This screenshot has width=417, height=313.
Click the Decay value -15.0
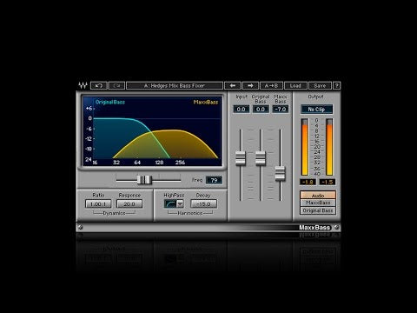203,204
